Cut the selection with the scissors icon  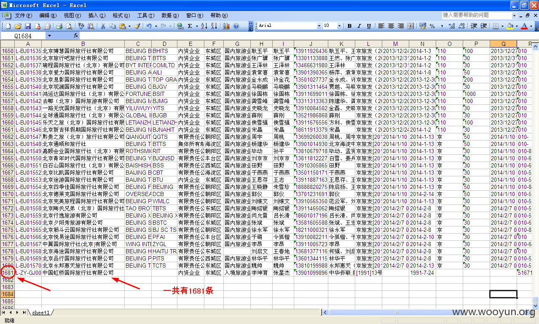102,26
